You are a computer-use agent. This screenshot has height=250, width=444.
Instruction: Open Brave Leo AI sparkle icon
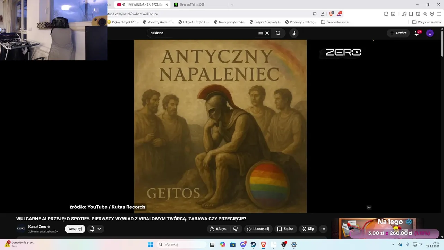(425, 14)
